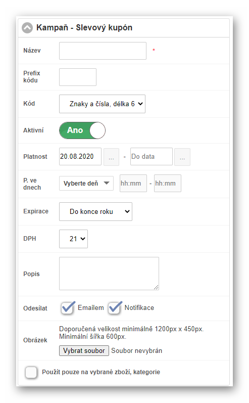The height and width of the screenshot is (403, 249).
Task: Click the first hh:mm time field
Action: [133, 183]
